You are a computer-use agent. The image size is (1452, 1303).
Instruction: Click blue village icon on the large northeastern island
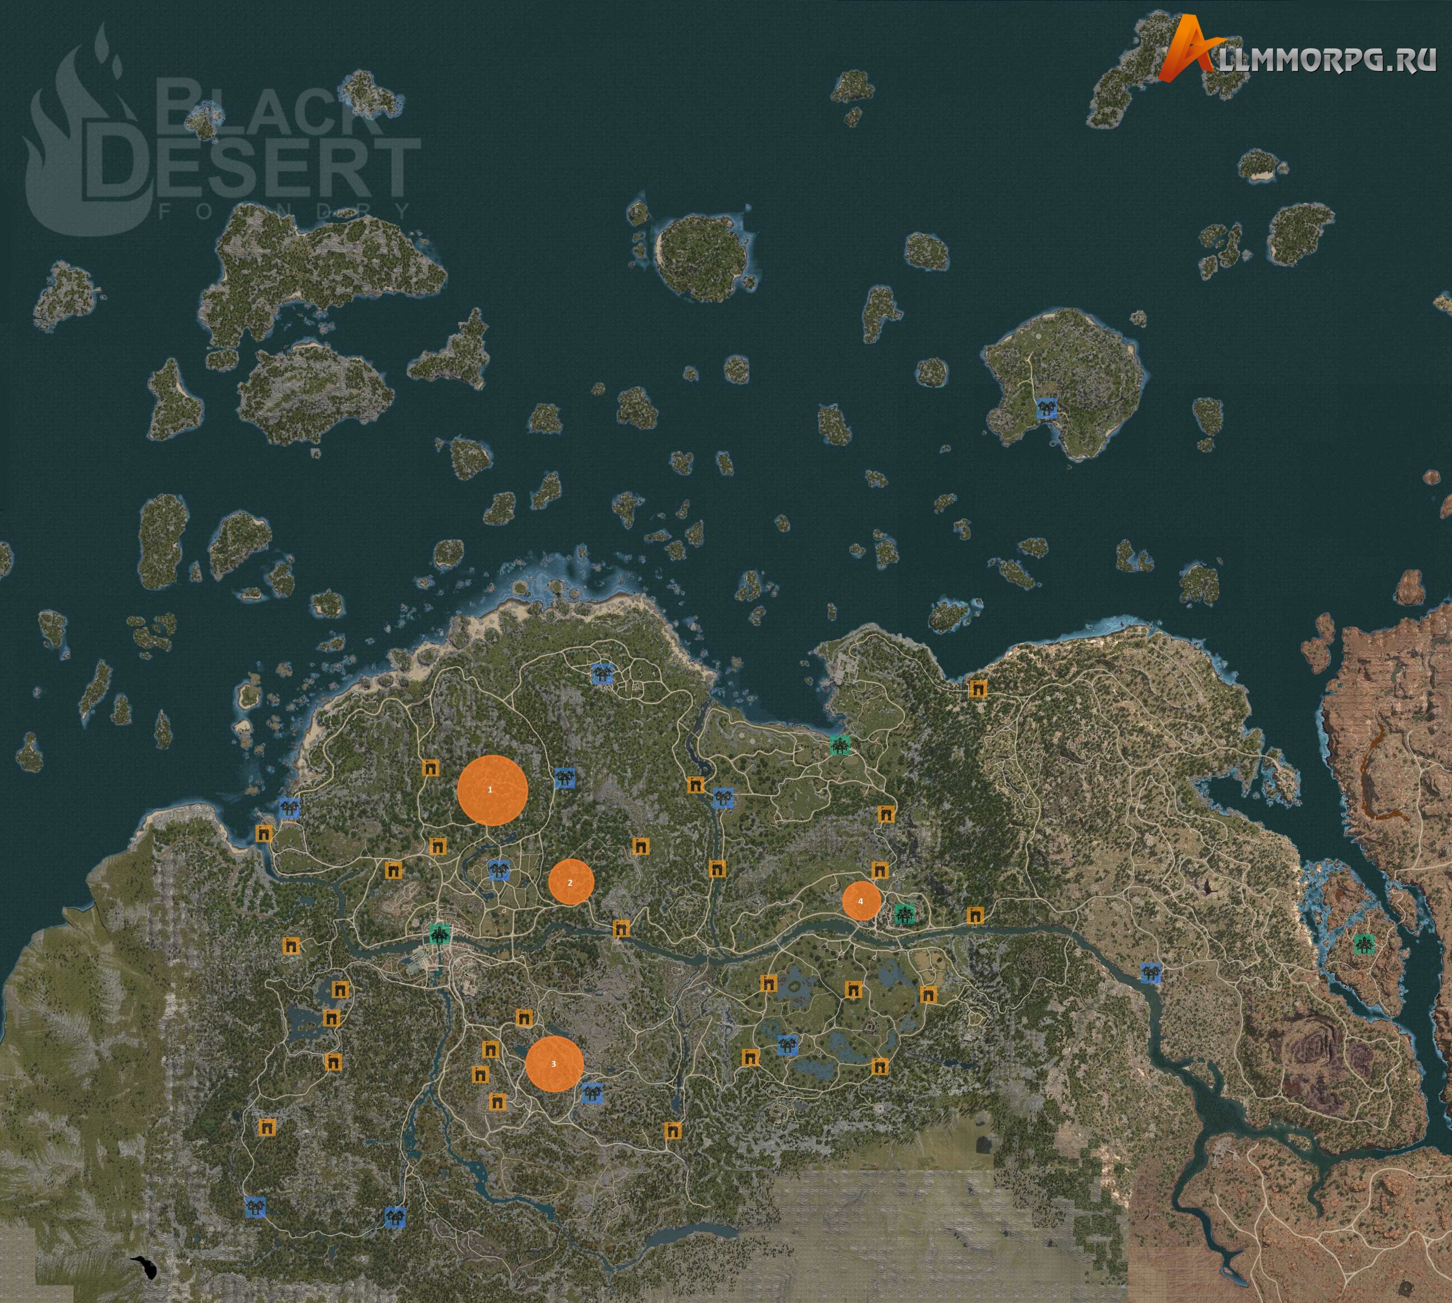click(x=1047, y=409)
